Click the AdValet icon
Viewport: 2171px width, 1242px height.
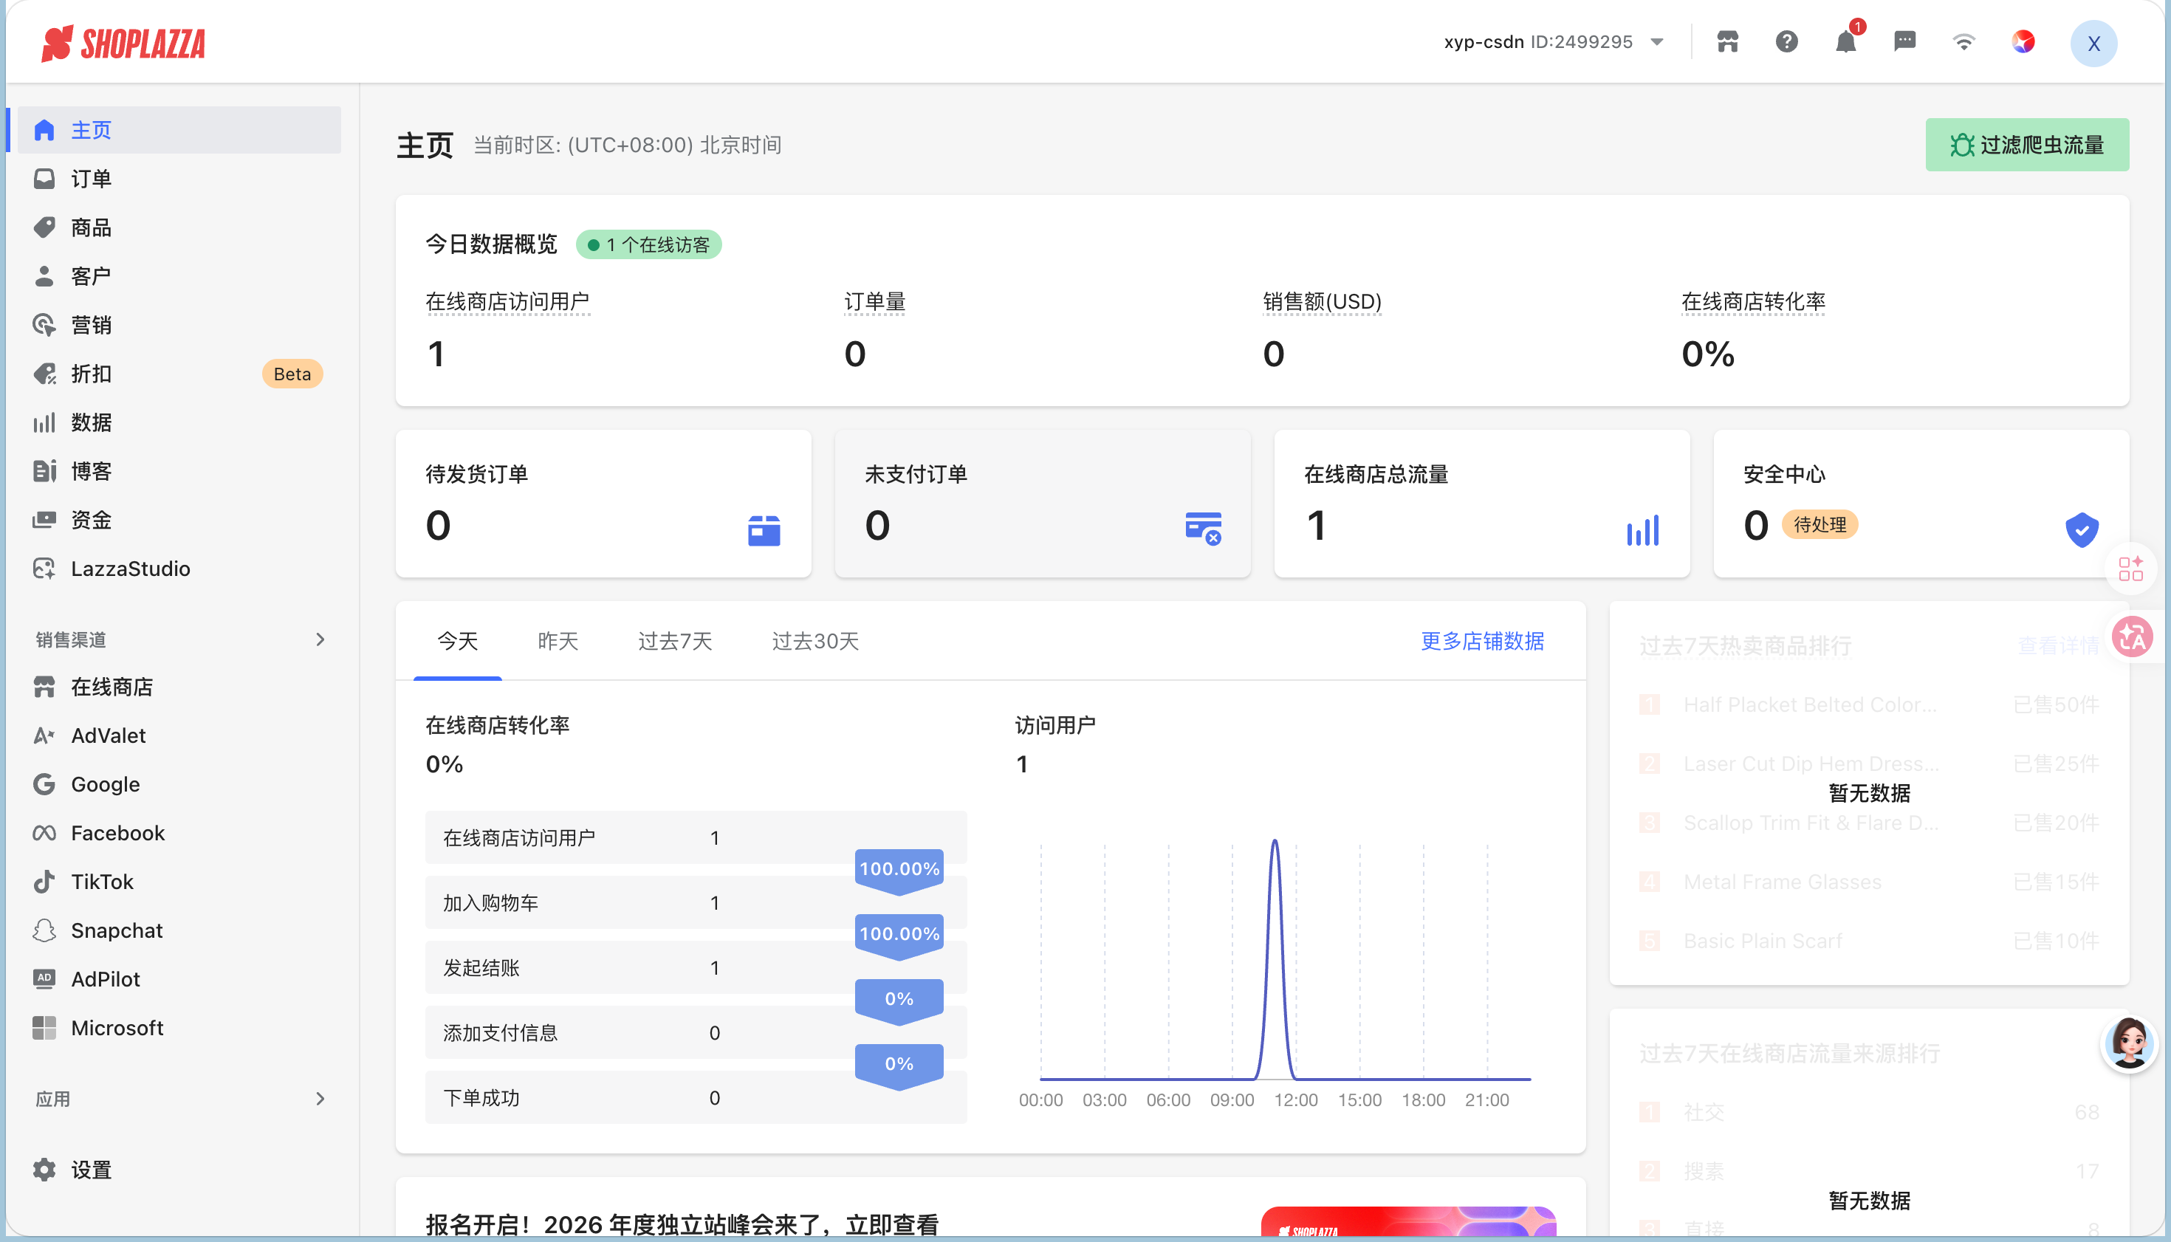tap(44, 735)
